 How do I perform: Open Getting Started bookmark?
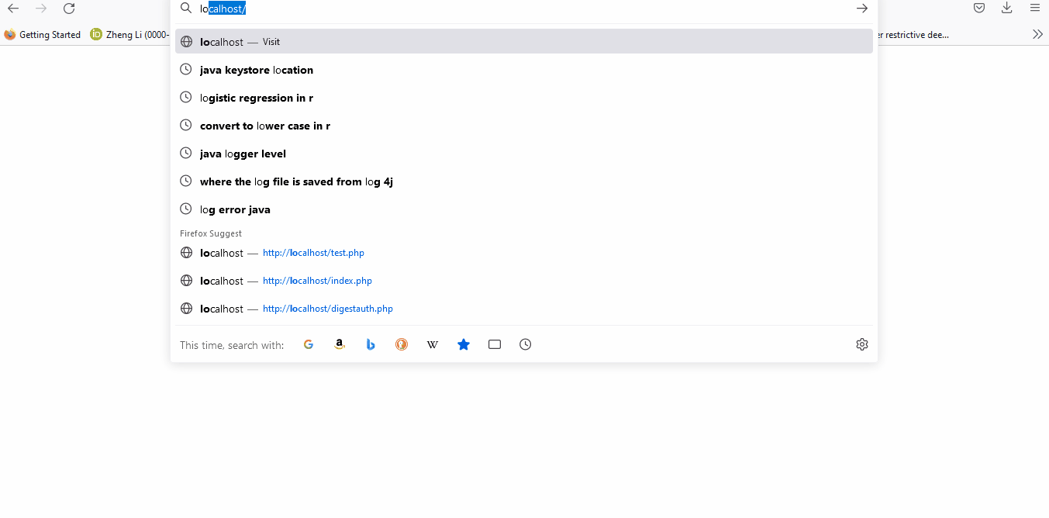click(x=43, y=35)
